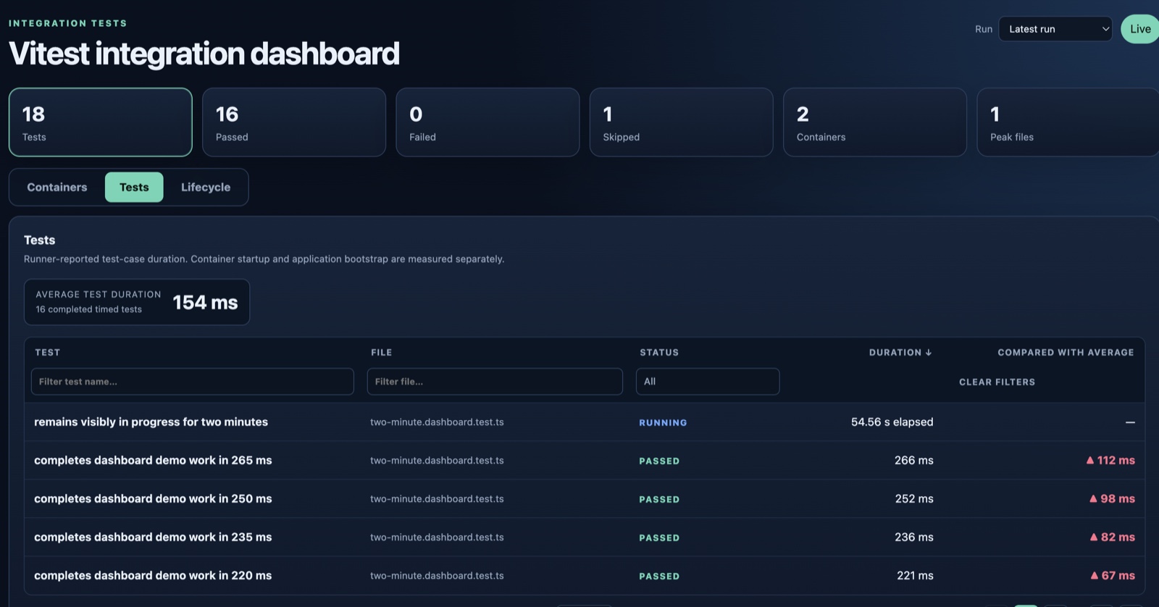
Task: Sort by Compared With Average header
Action: pyautogui.click(x=1066, y=353)
